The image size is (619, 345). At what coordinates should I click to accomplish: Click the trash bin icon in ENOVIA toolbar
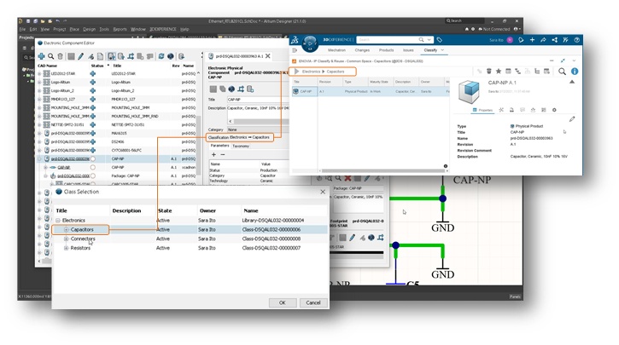coord(488,72)
